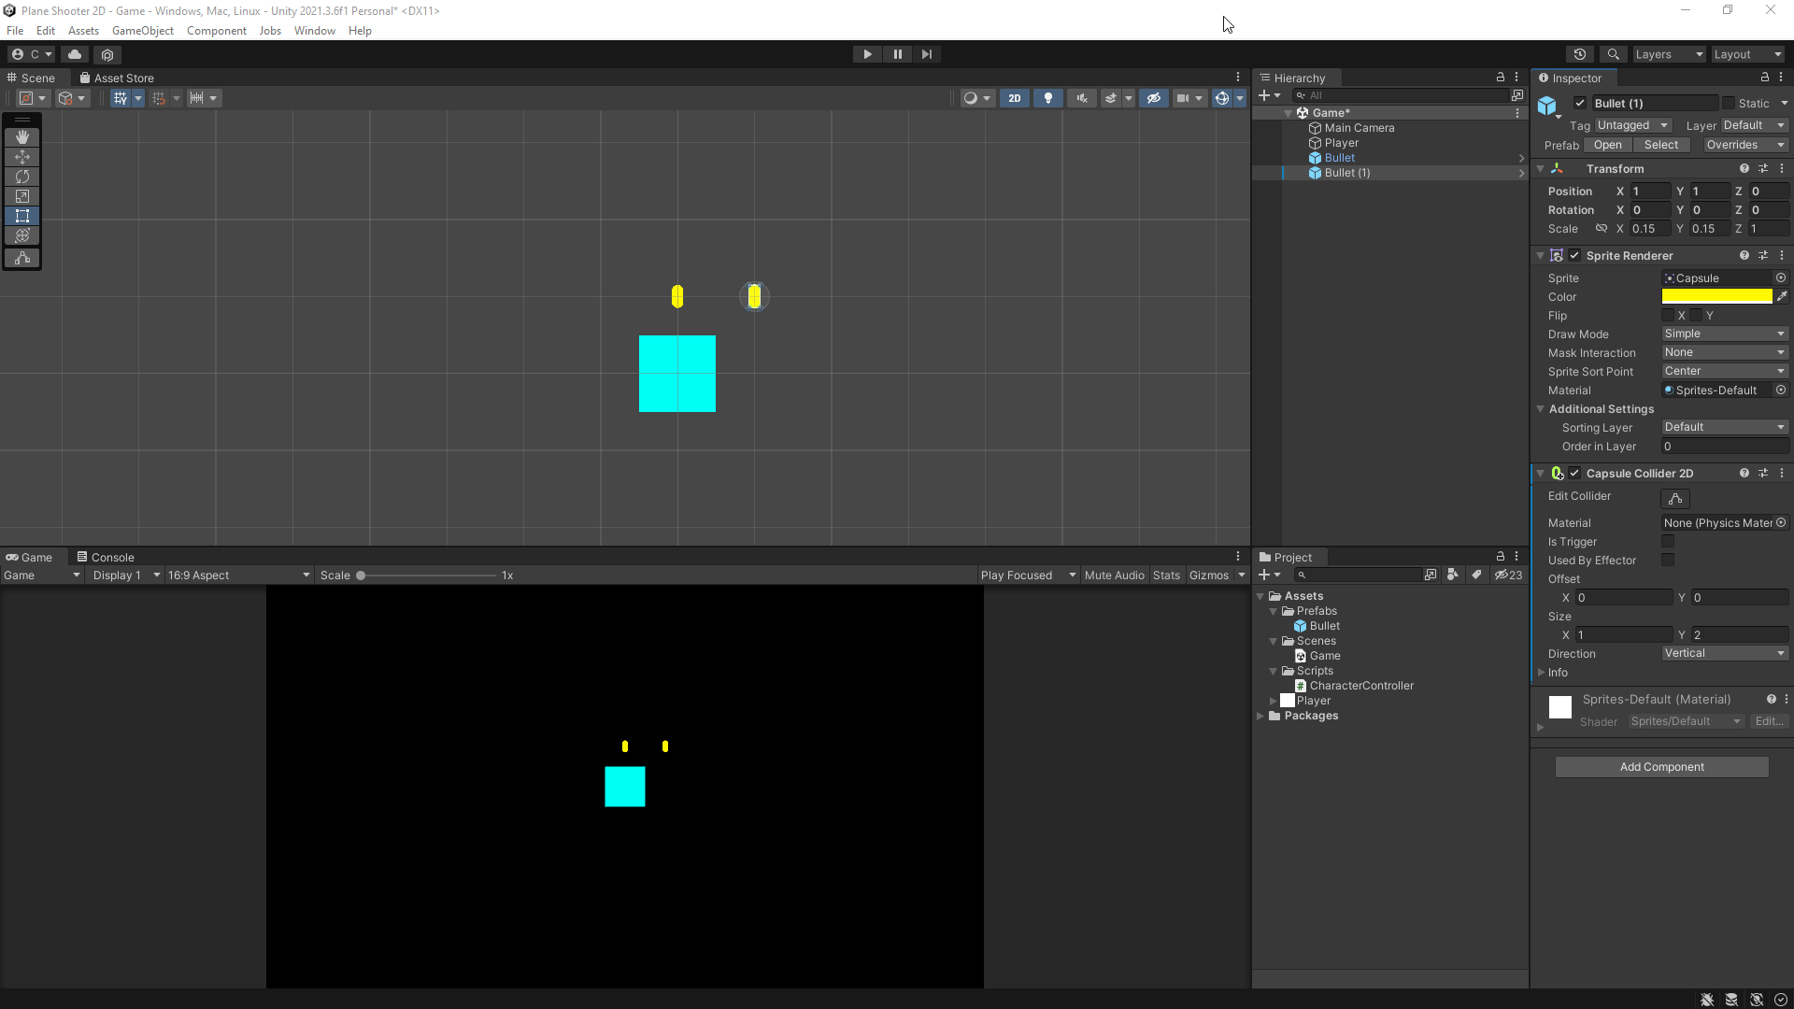Click the 2D view toggle button
Image resolution: width=1794 pixels, height=1009 pixels.
click(x=1014, y=97)
